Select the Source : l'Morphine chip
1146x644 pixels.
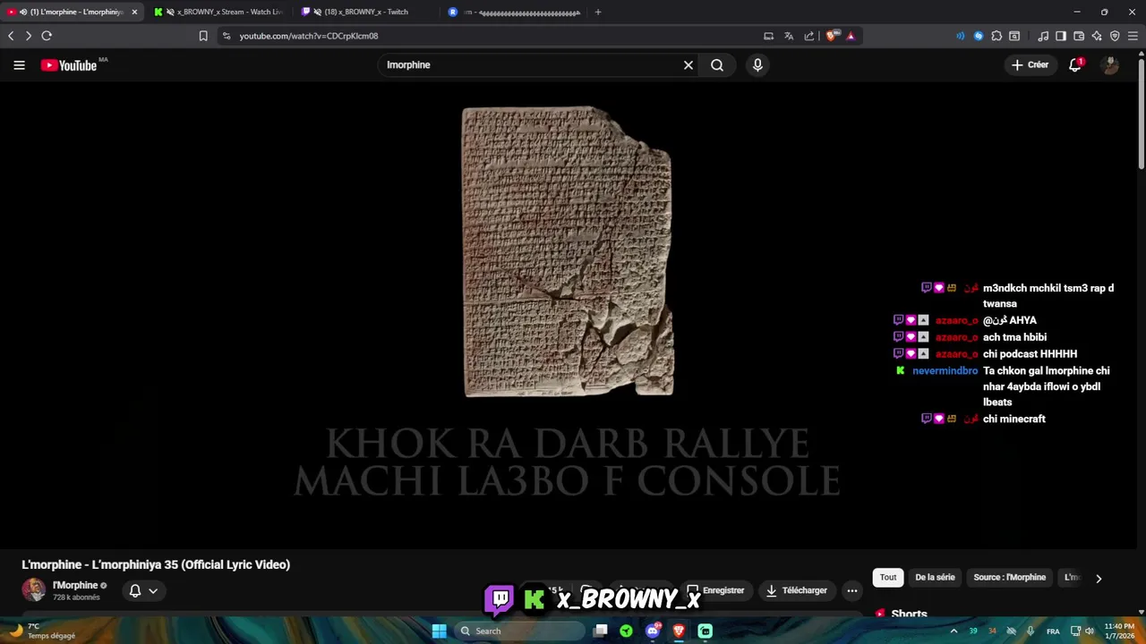click(x=1009, y=577)
